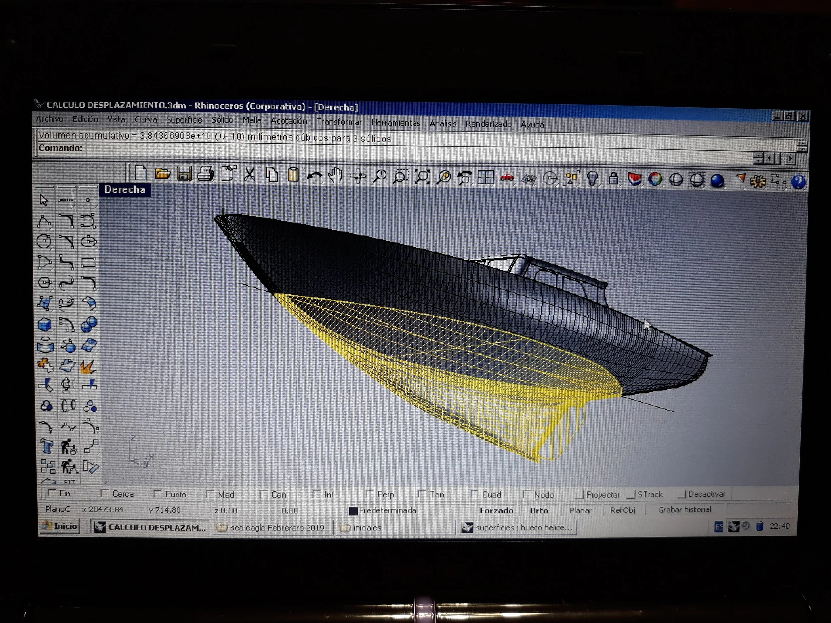Screen dimensions: 831x623
Task: Select the Text tool icon
Action: click(x=46, y=447)
